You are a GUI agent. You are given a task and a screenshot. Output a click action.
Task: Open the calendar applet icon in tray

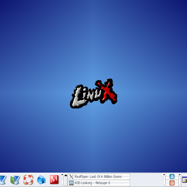(185, 180)
